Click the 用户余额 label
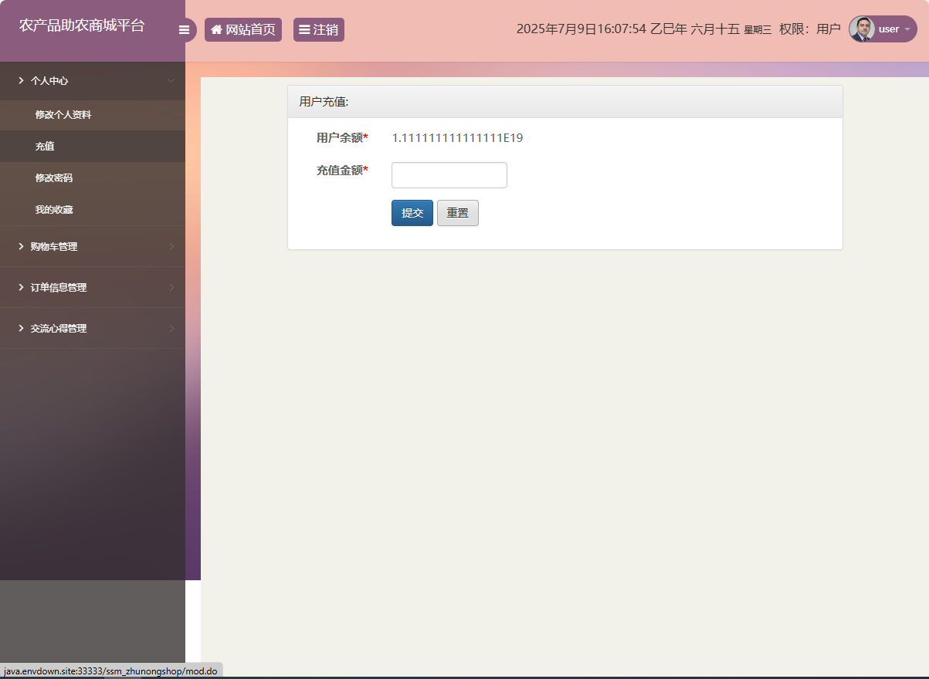 [x=342, y=138]
